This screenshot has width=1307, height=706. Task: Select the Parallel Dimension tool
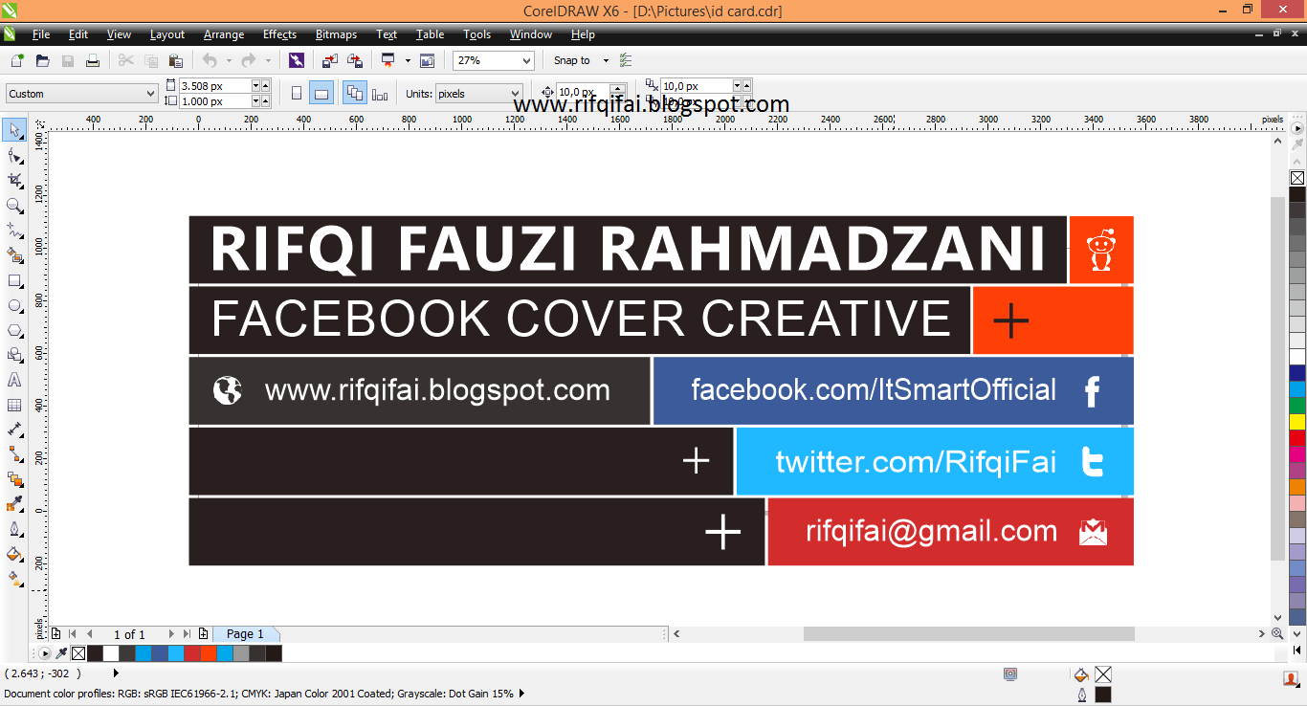pyautogui.click(x=14, y=430)
